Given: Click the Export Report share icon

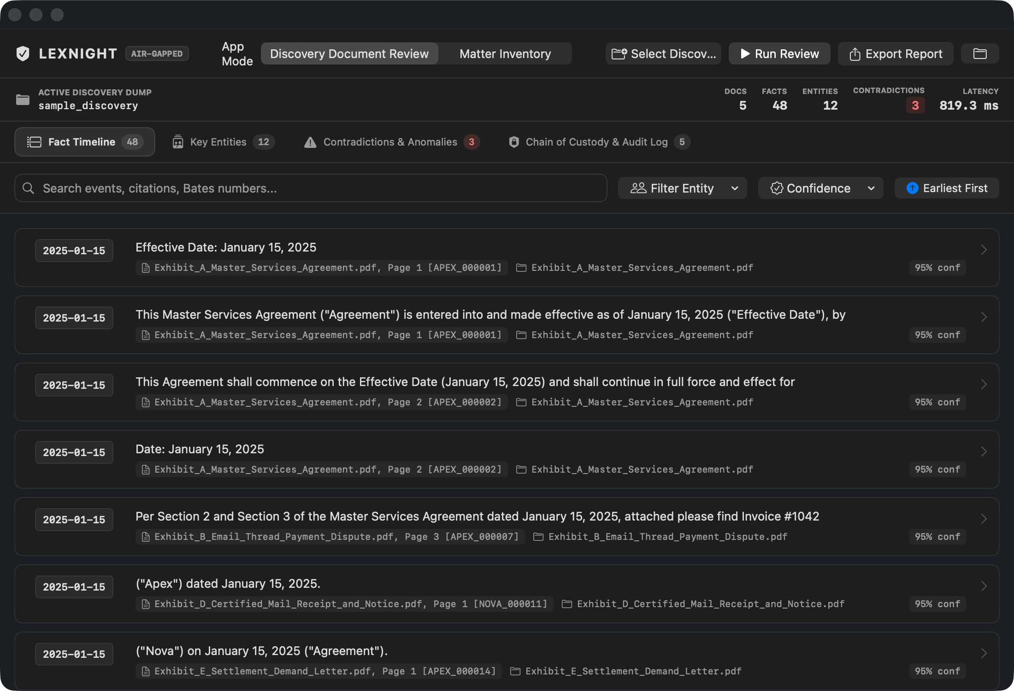Looking at the screenshot, I should [x=855, y=54].
